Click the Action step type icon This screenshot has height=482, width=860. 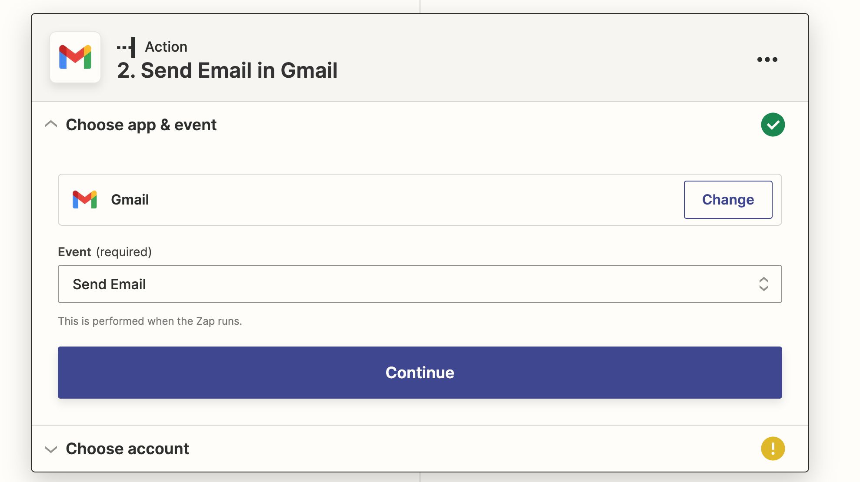point(127,47)
